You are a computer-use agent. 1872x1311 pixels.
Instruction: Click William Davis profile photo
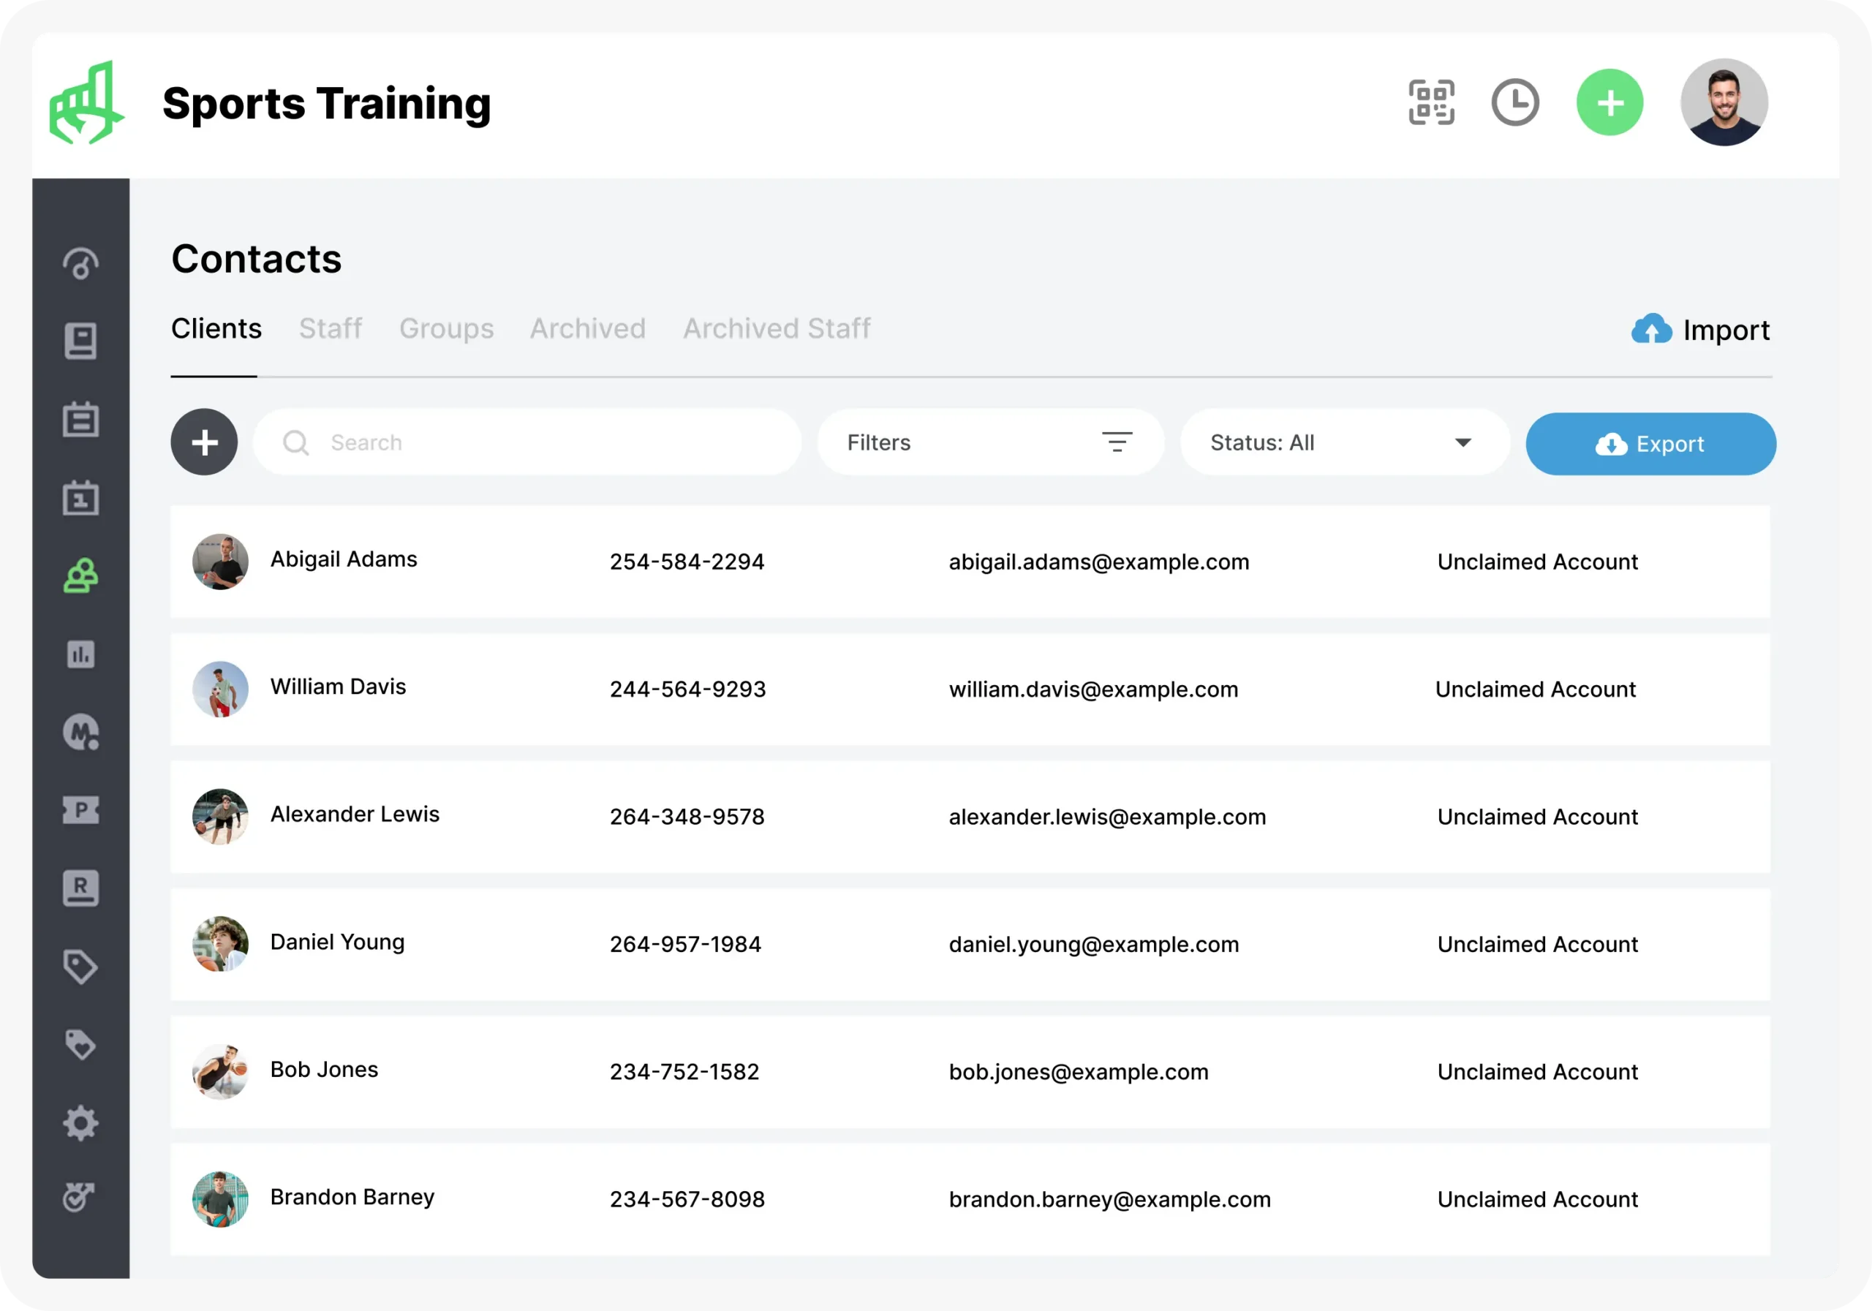220,689
